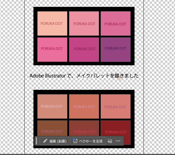175x155 pixels.
Task: Select the Adobe Illustrator Japanese caption text
Action: point(84,76)
